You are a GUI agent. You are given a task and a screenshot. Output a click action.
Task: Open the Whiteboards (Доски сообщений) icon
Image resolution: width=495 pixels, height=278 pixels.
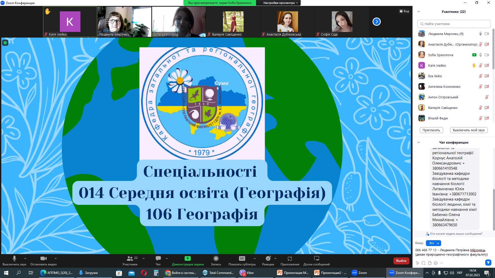(x=316, y=258)
